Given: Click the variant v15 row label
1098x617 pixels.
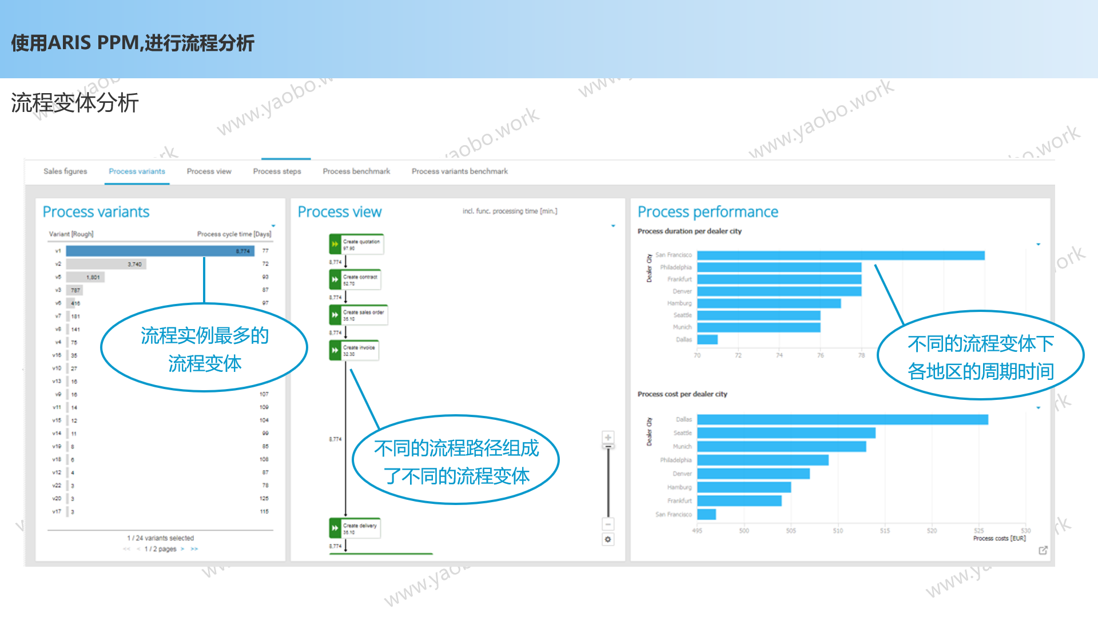Looking at the screenshot, I should 57,420.
